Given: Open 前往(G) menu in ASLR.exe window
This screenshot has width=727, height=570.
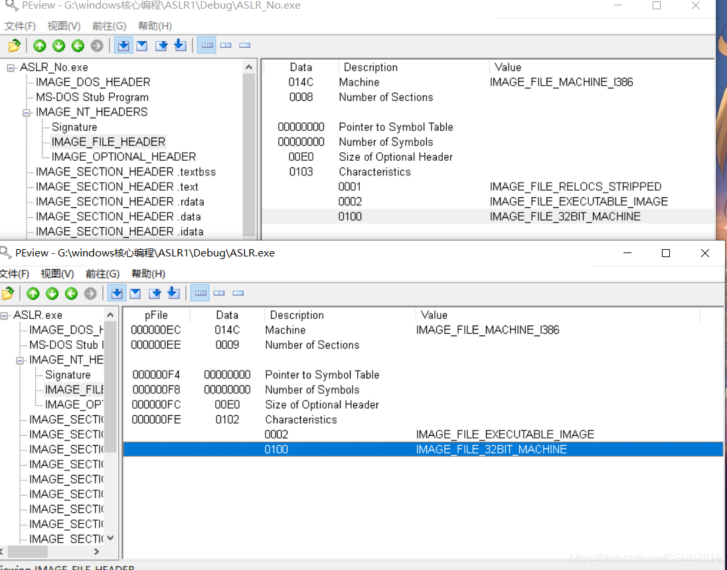Looking at the screenshot, I should [x=102, y=274].
